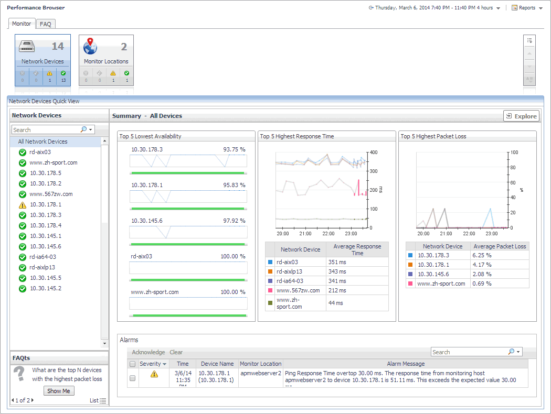Switch to the Monitor tab
551x414 pixels.
(x=22, y=24)
